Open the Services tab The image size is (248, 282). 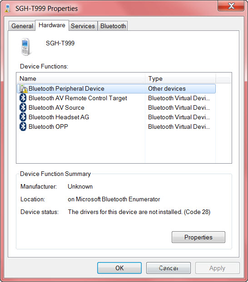[x=83, y=26]
